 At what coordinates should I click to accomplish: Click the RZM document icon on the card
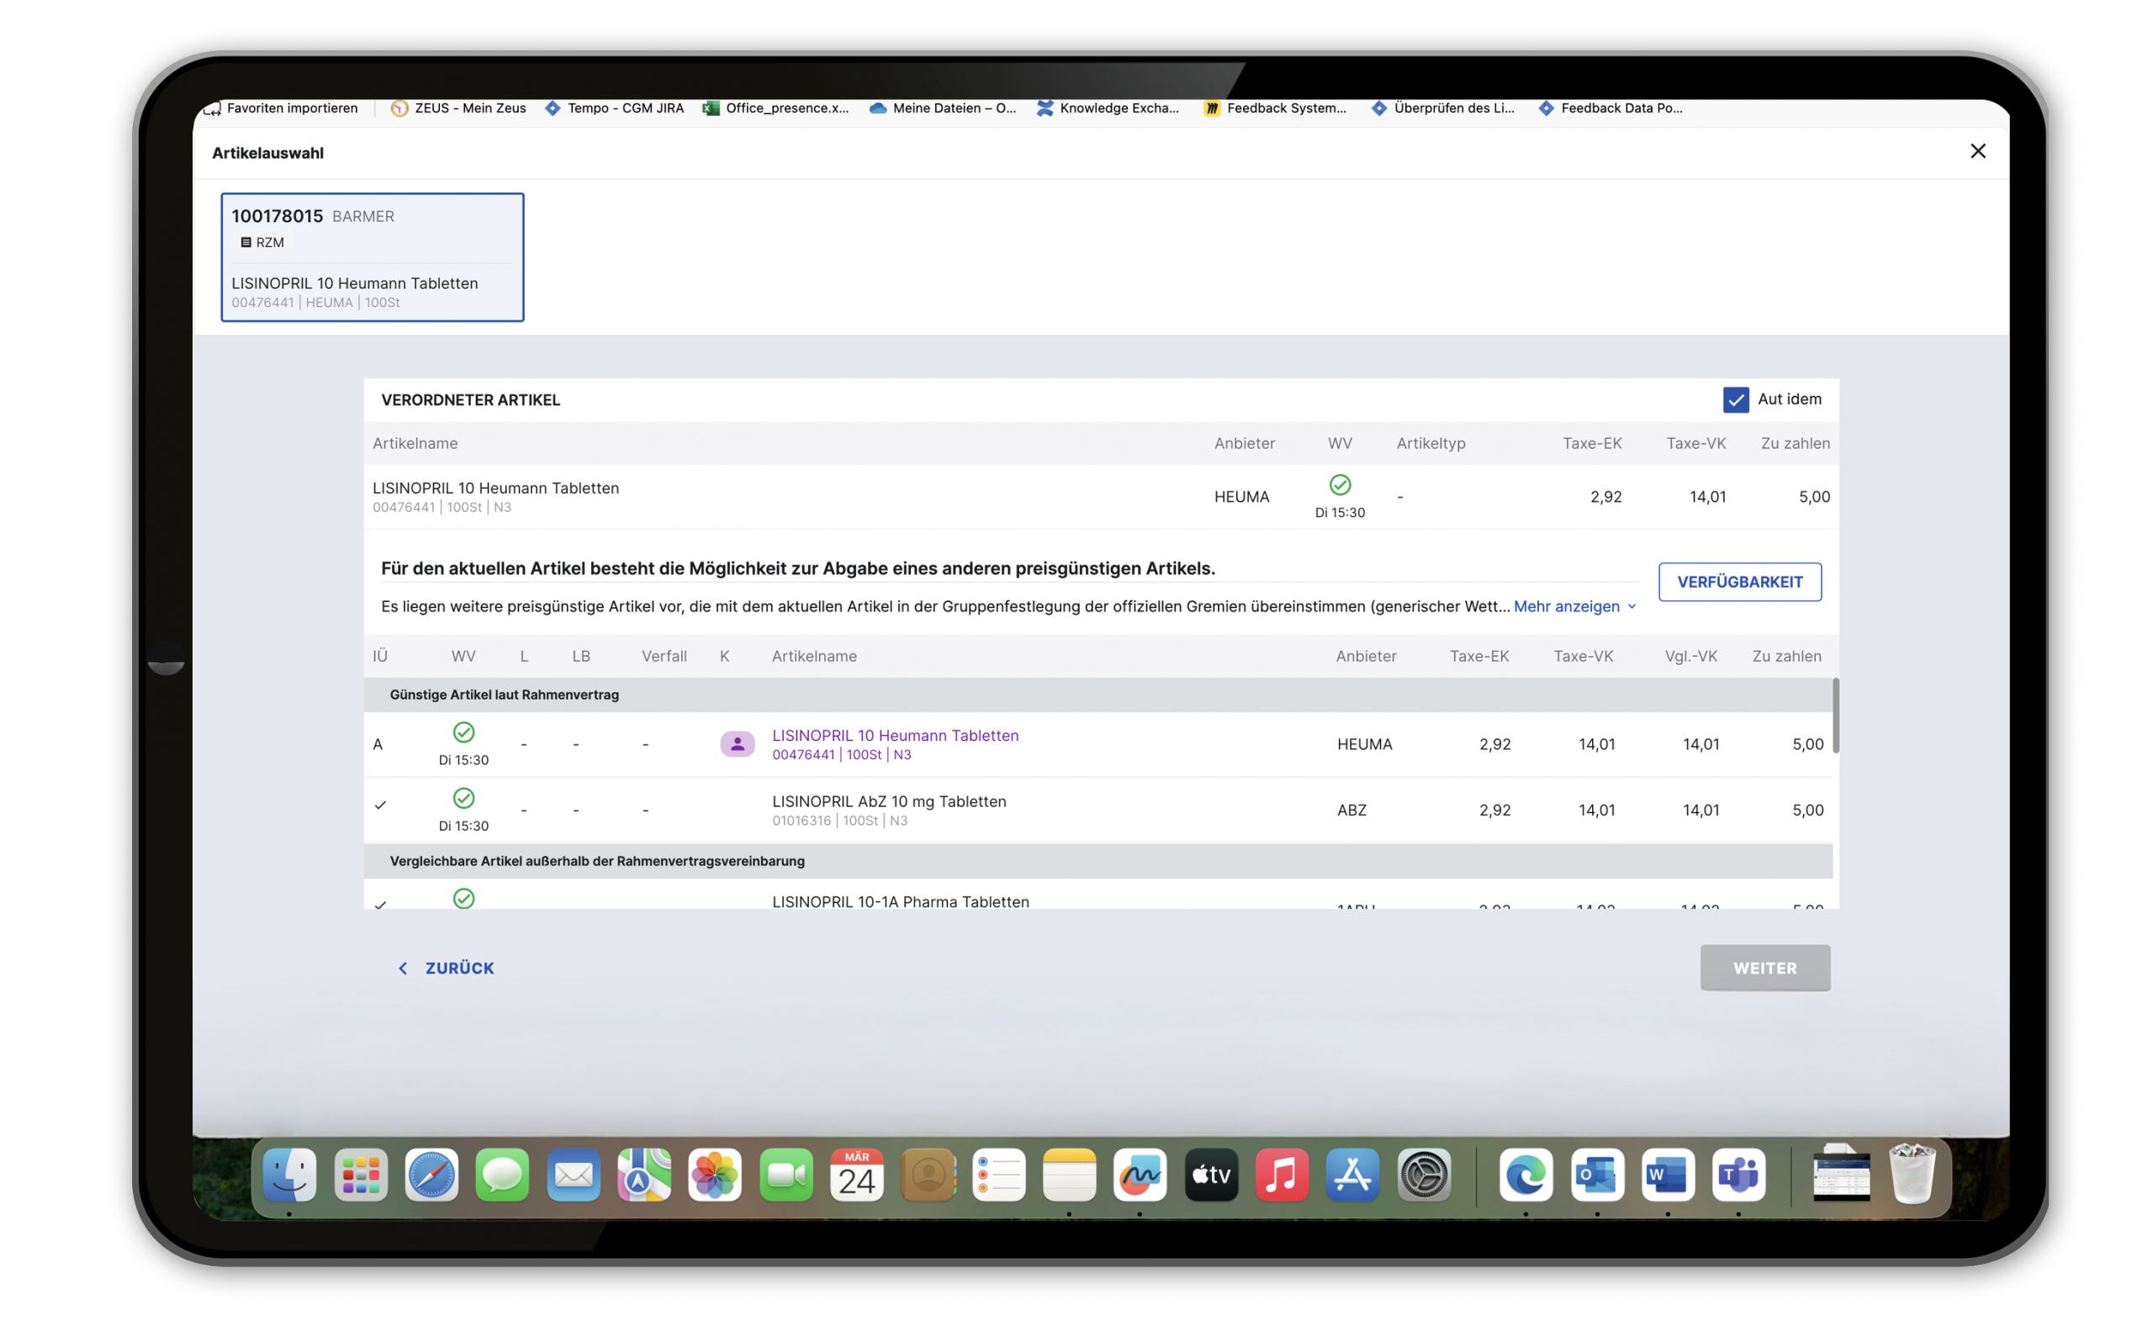coord(246,242)
